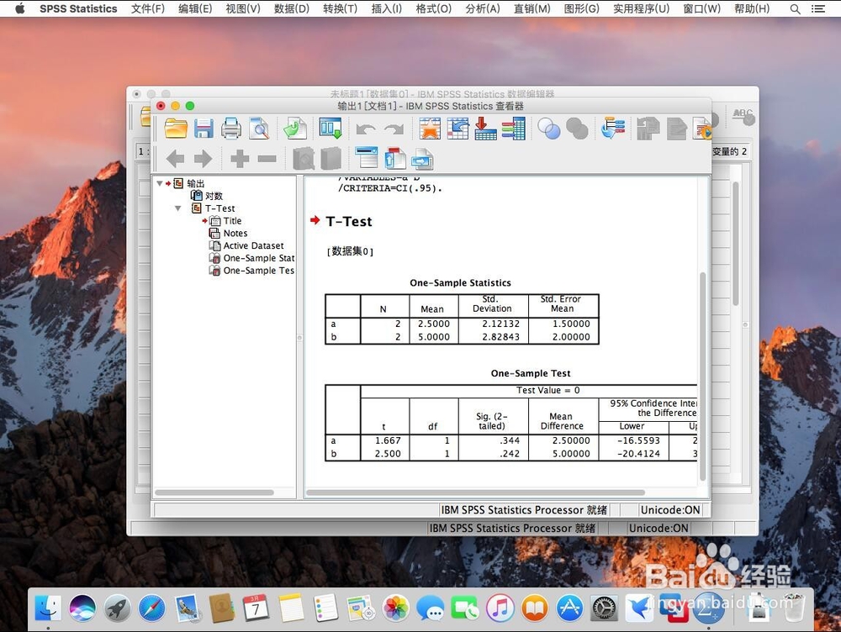Viewport: 841px width, 632px height.
Task: Go to case icon with the blue arrow grid
Action: (458, 129)
